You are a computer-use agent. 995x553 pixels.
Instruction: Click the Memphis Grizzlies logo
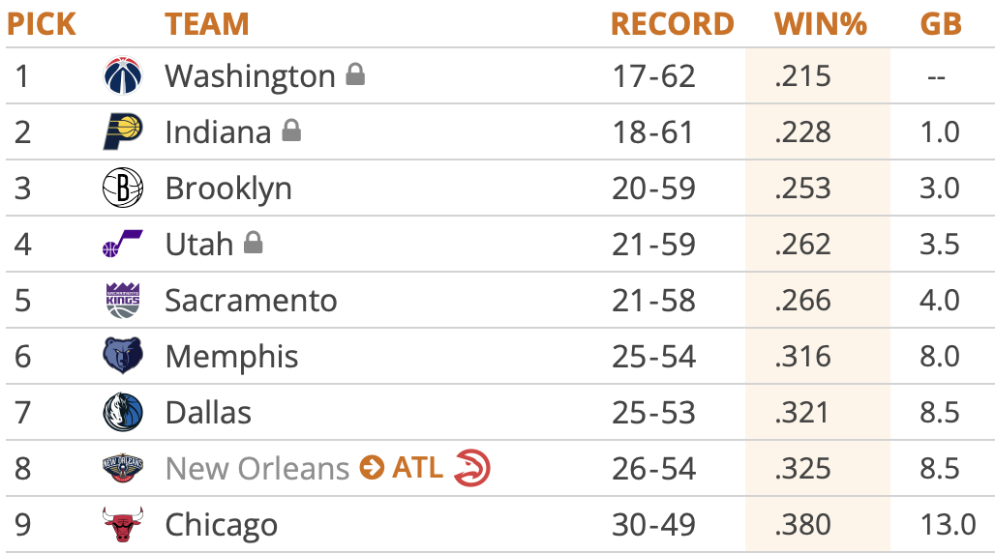click(x=123, y=356)
